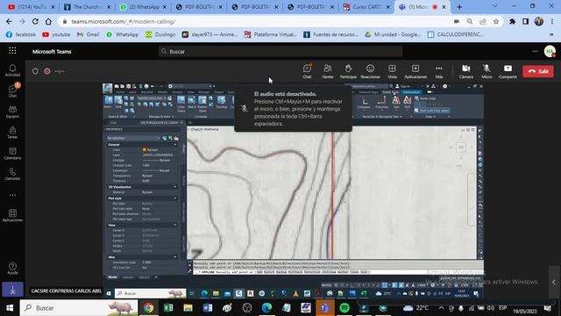Open the Vista layout options
561x316 pixels.
coord(392,71)
